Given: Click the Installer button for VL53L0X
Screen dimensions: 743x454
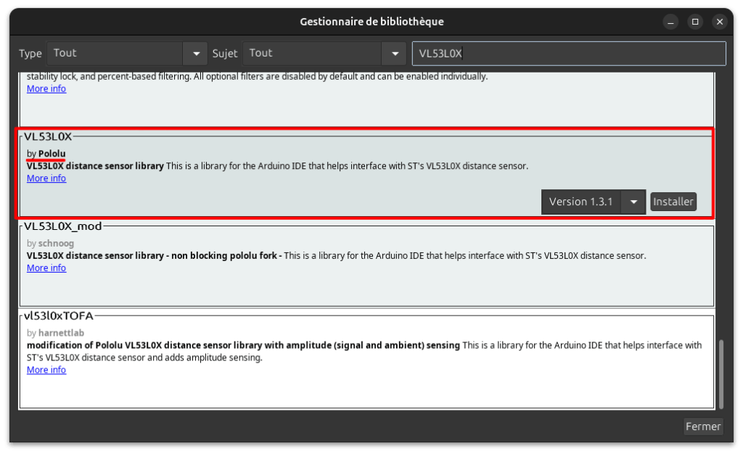Looking at the screenshot, I should pos(673,202).
